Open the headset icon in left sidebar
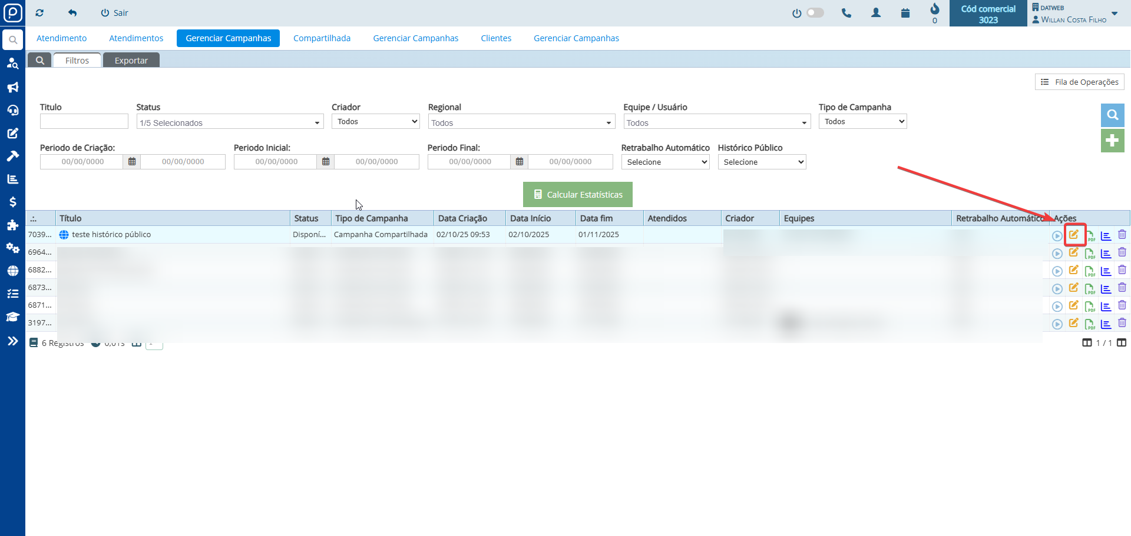Image resolution: width=1131 pixels, height=536 pixels. pos(12,110)
